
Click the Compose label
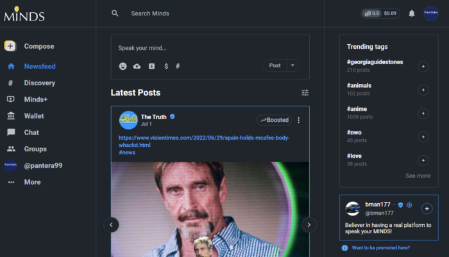point(39,46)
